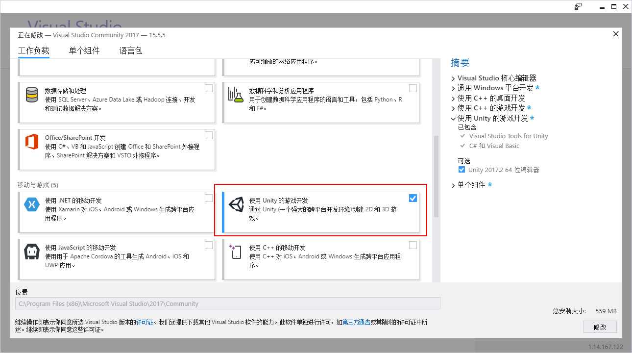Image resolution: width=632 pixels, height=353 pixels.
Task: Click the version number 1.14.167.122
Action: [x=606, y=347]
